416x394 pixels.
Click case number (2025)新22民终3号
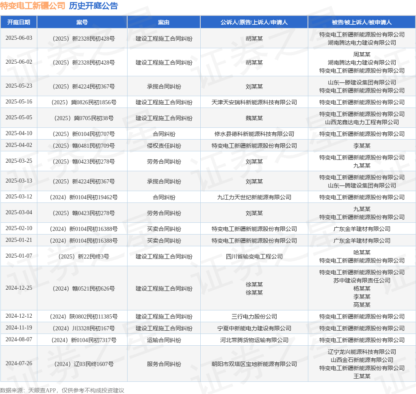(x=84, y=256)
